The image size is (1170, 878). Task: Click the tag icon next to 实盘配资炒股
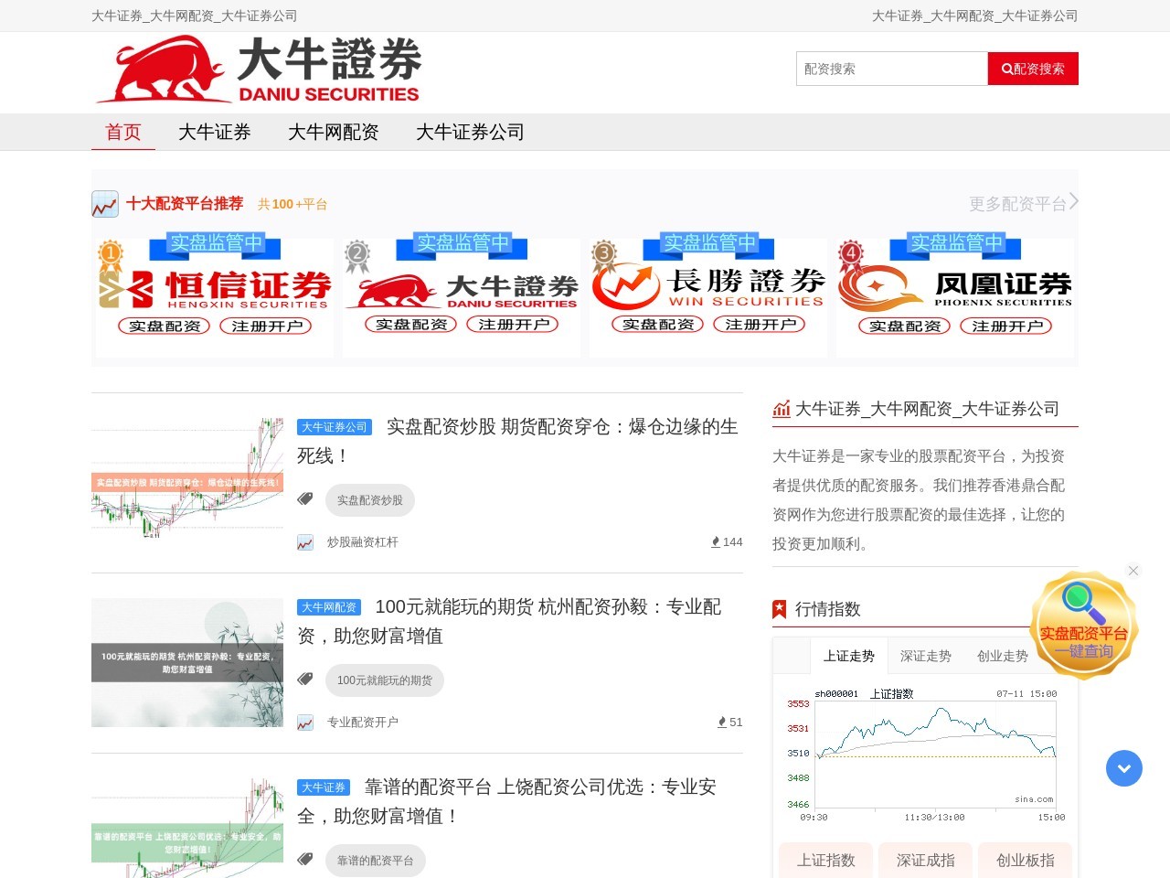point(305,499)
